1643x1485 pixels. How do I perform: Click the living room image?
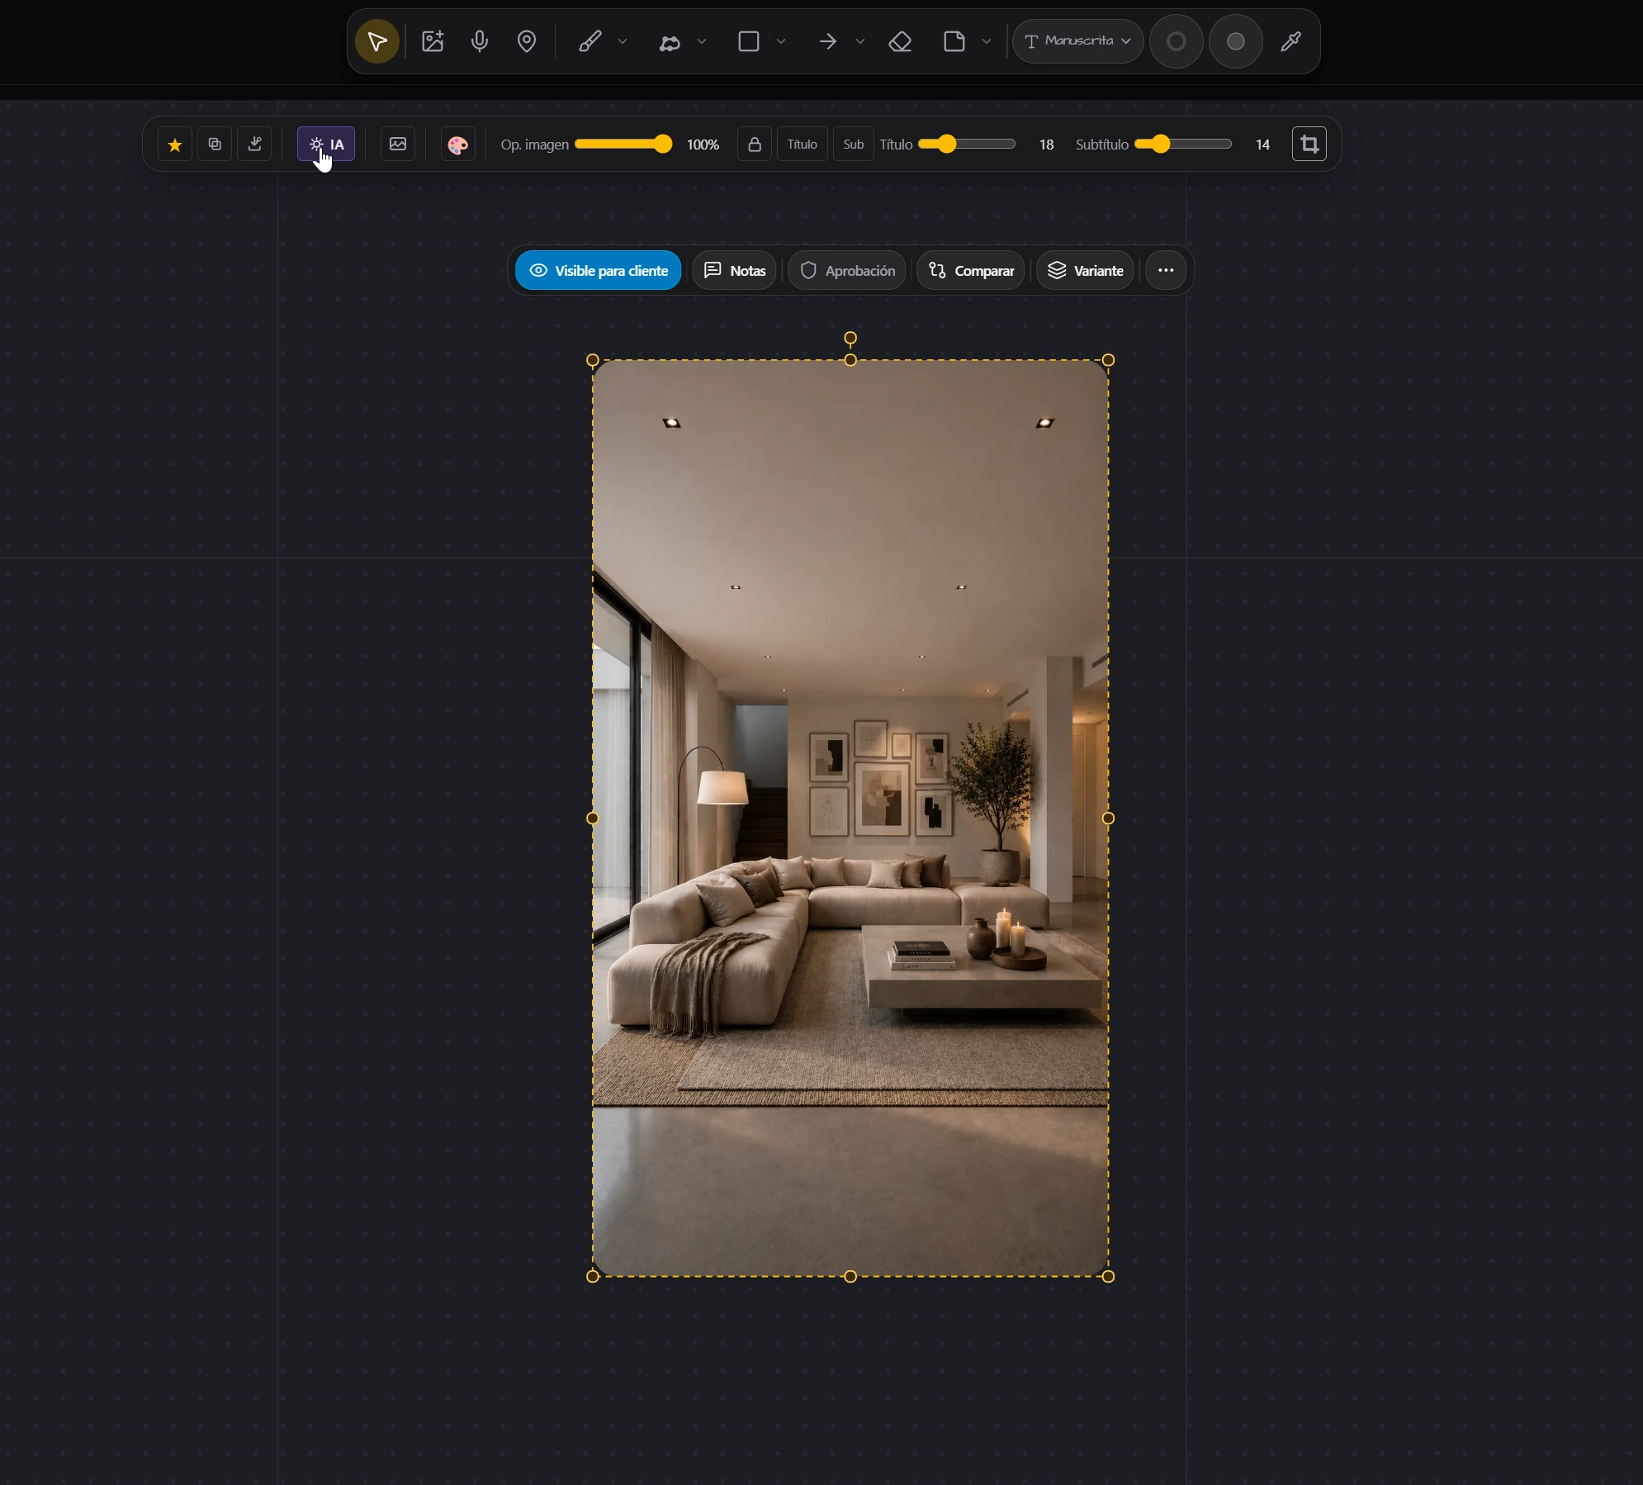850,818
